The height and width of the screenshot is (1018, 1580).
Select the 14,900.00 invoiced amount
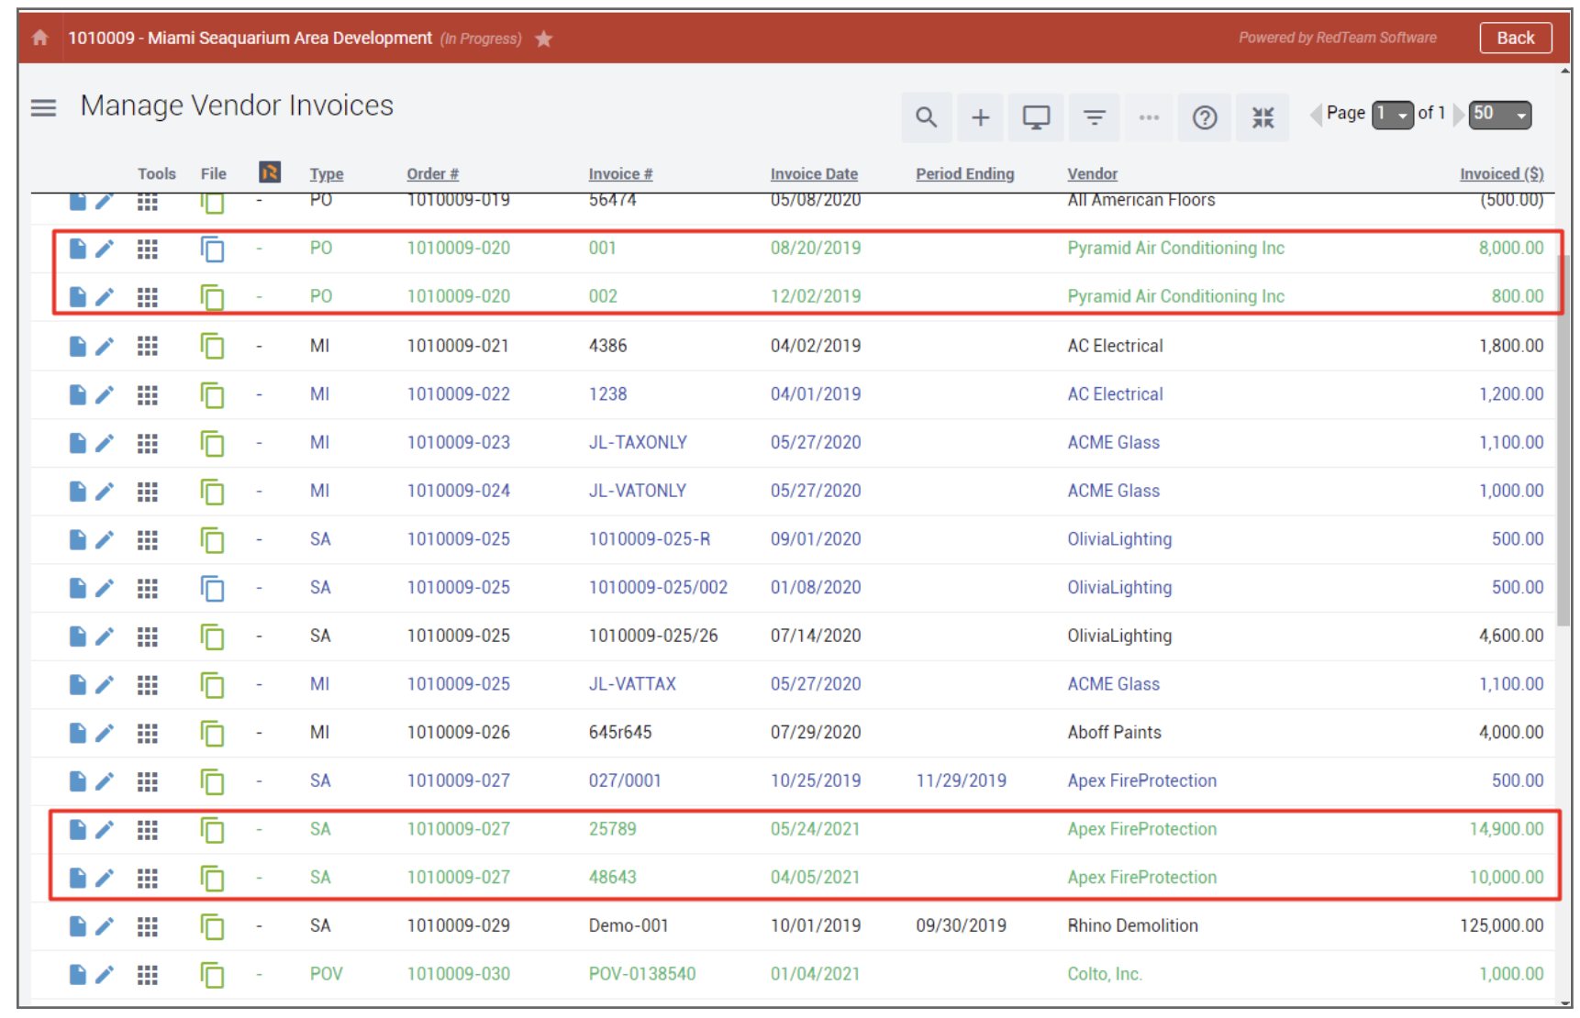tap(1507, 830)
